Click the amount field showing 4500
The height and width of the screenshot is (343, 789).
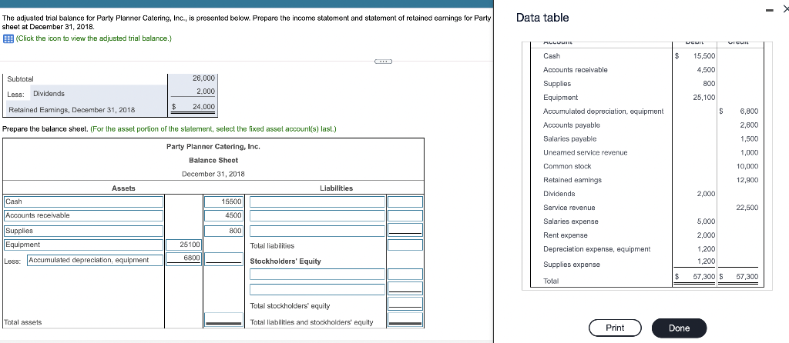coord(224,215)
